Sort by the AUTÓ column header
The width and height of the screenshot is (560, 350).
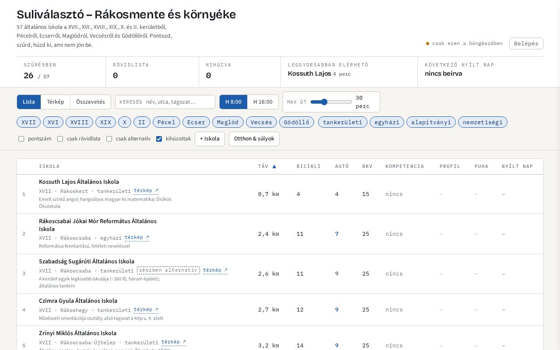(342, 166)
